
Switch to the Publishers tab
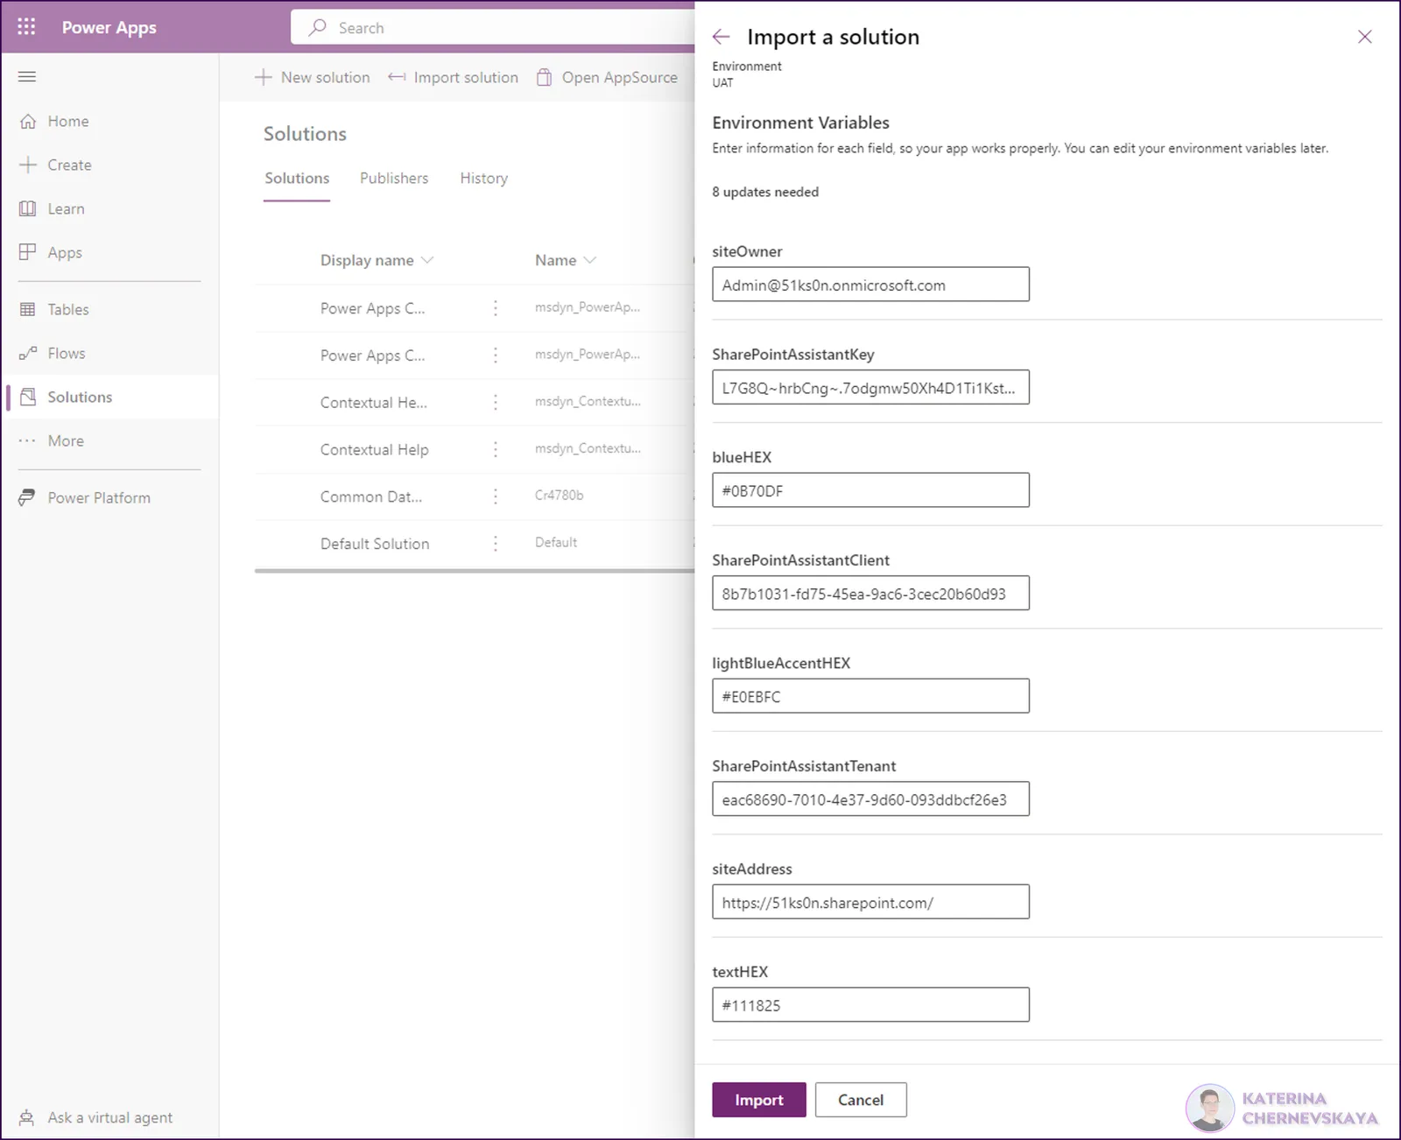[394, 178]
